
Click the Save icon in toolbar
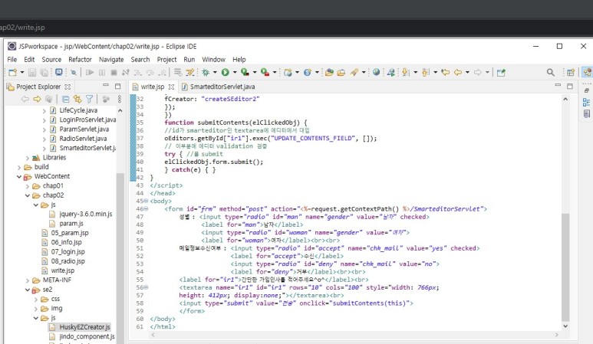[x=32, y=73]
